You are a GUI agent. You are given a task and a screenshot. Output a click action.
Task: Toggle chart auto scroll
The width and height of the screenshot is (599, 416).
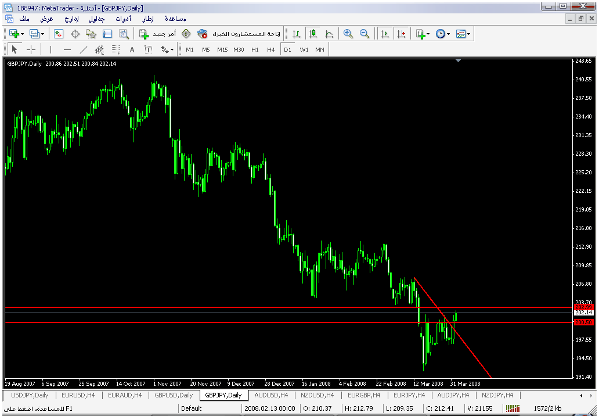pos(385,34)
